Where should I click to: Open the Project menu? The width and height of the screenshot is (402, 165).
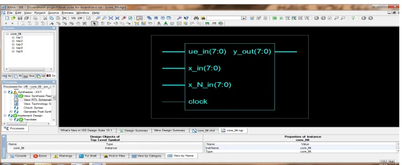(40, 13)
